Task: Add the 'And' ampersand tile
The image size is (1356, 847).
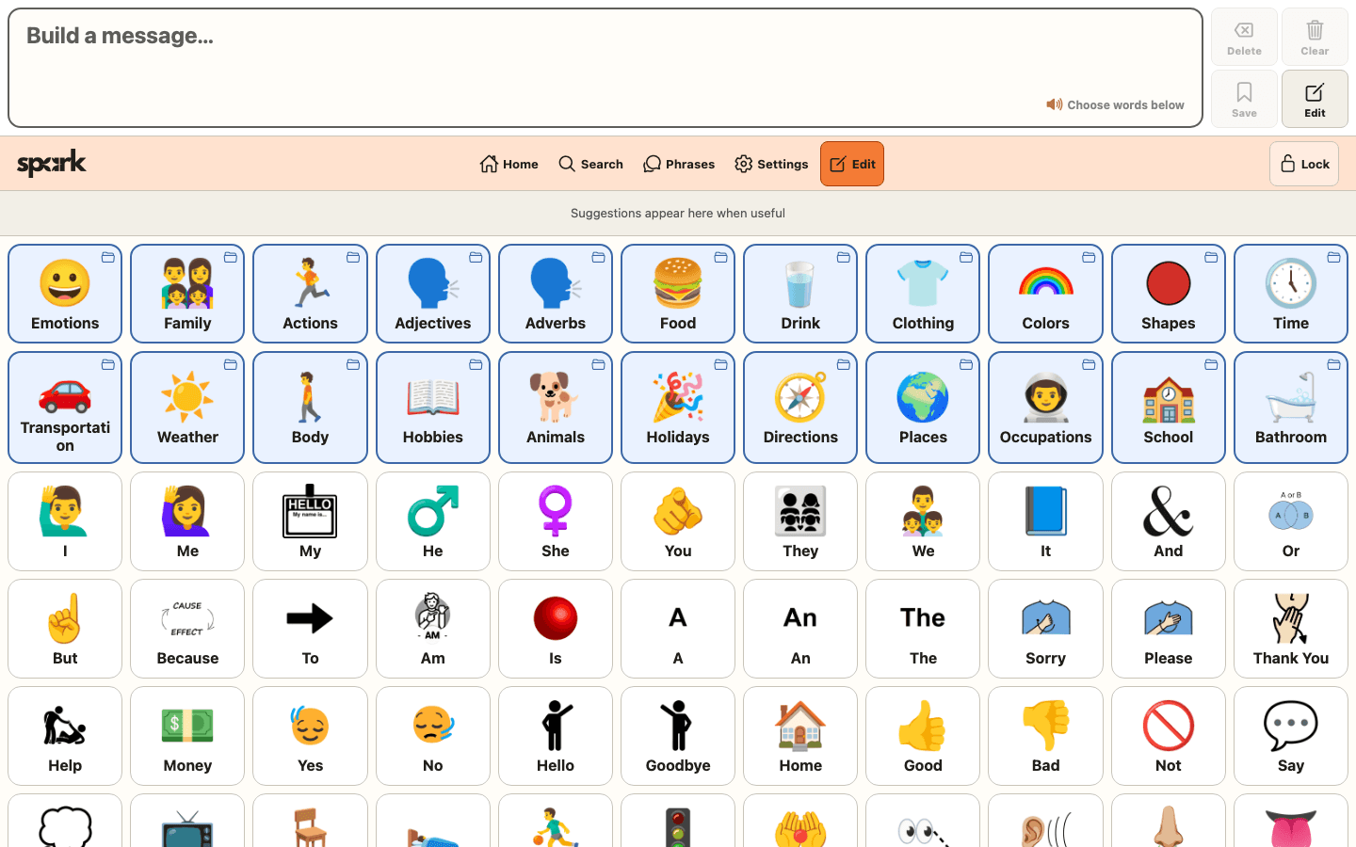Action: coord(1169,521)
